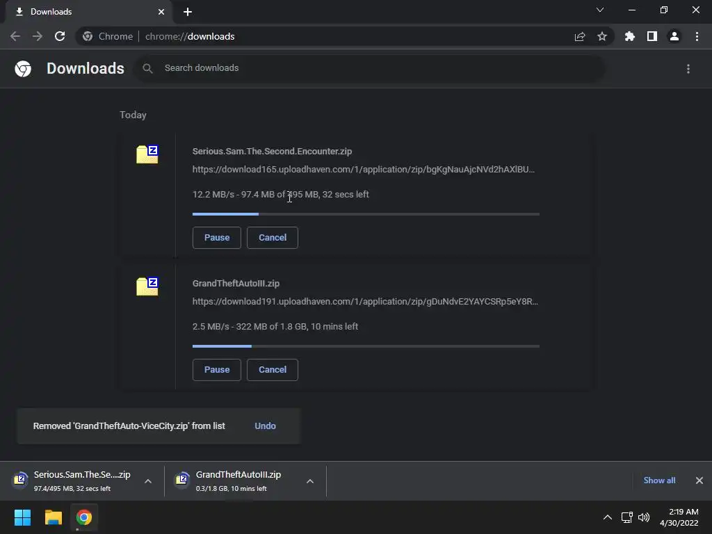
Task: Click the GrandTheftAutoIII download progress bar
Action: coord(366,346)
